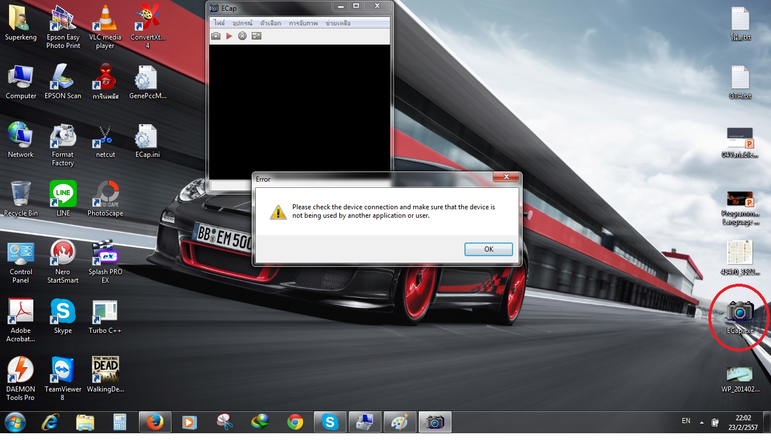Screen dimensions: 771x440
Task: Minimize the ECap window
Action: 340,6
